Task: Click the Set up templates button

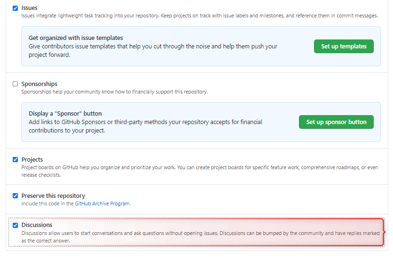Action: pyautogui.click(x=344, y=47)
